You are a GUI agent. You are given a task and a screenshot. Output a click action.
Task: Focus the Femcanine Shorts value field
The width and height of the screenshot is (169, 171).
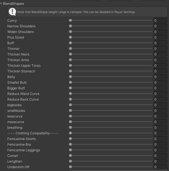(x=161, y=139)
